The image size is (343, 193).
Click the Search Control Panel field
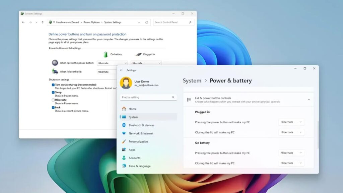point(171,22)
